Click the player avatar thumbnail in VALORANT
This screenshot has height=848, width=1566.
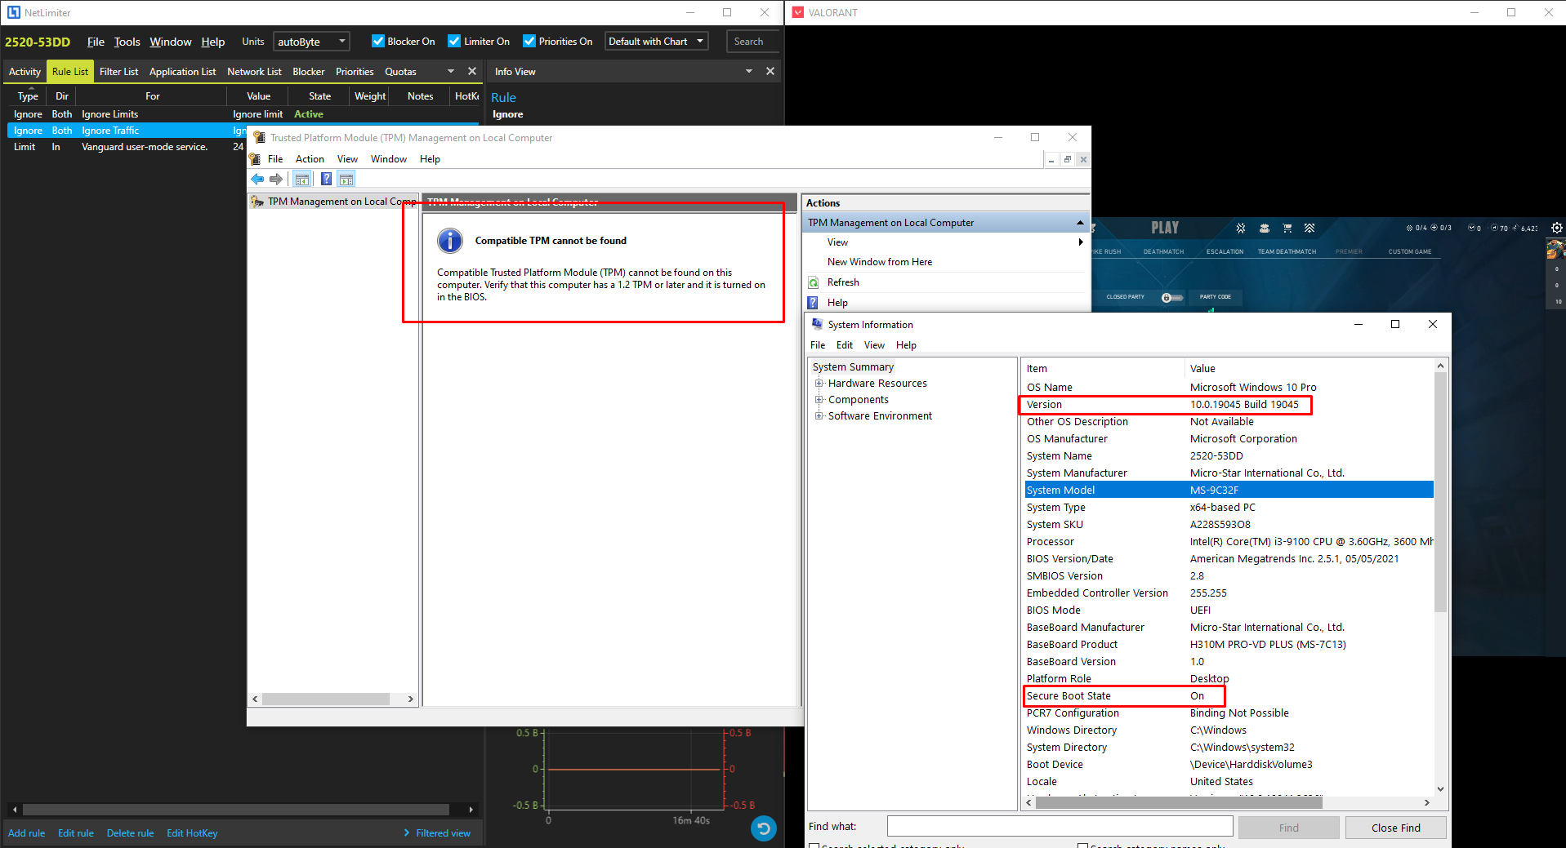[1556, 249]
